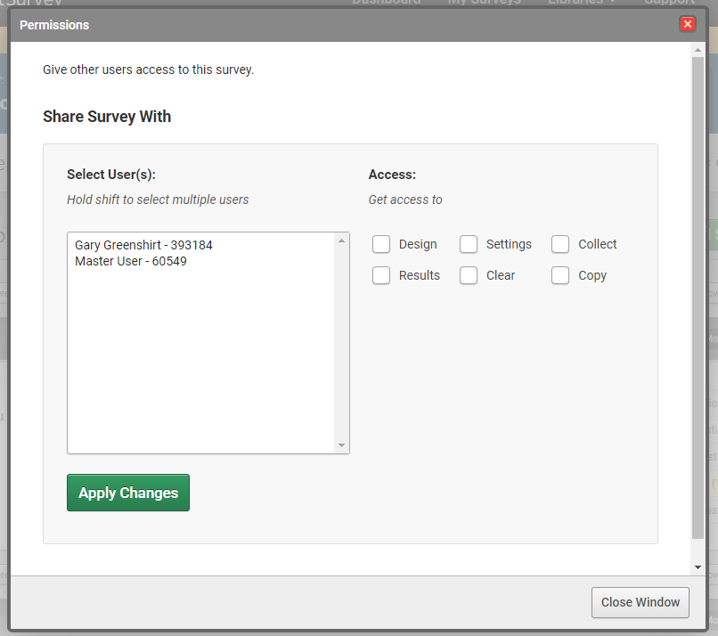718x636 pixels.
Task: Go to the Dashboard menu item
Action: pyautogui.click(x=387, y=3)
